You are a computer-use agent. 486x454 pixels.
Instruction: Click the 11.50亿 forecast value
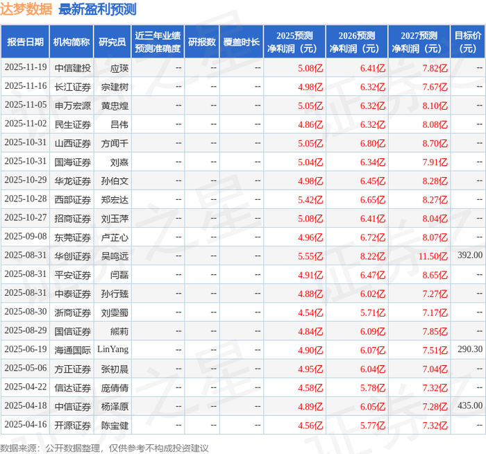[433, 256]
